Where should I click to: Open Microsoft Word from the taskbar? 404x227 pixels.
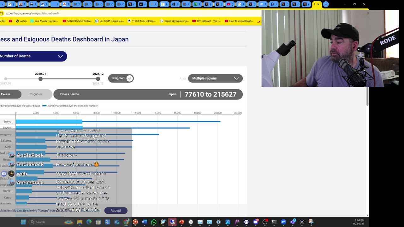[144, 222]
